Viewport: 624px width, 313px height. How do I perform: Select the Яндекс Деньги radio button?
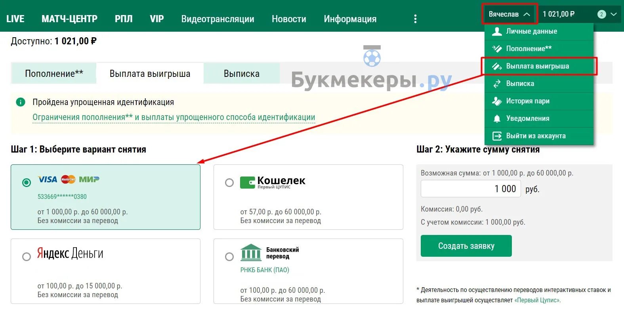(27, 256)
